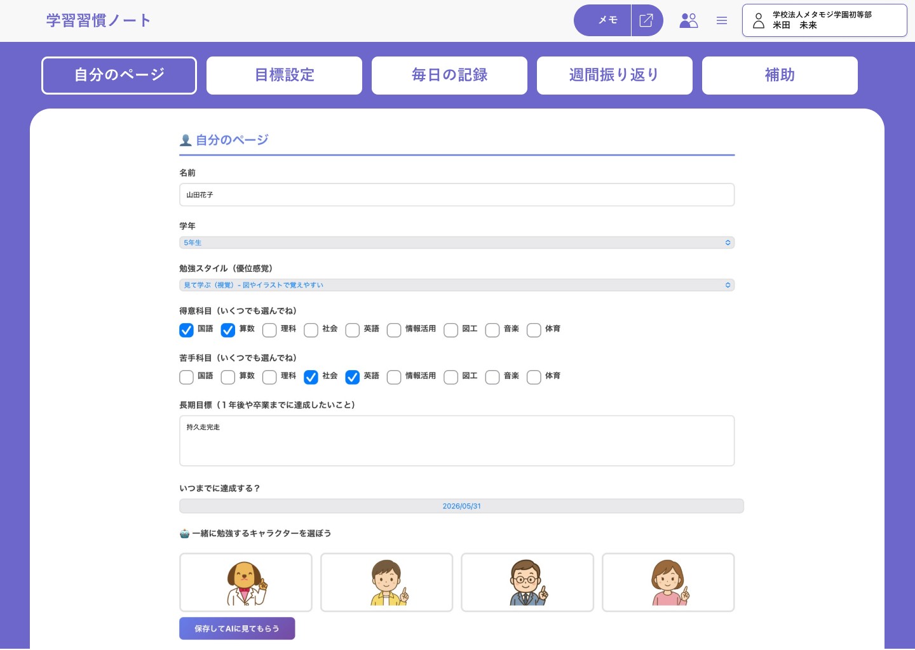Select the dog doctor character
The width and height of the screenshot is (915, 650).
point(246,582)
